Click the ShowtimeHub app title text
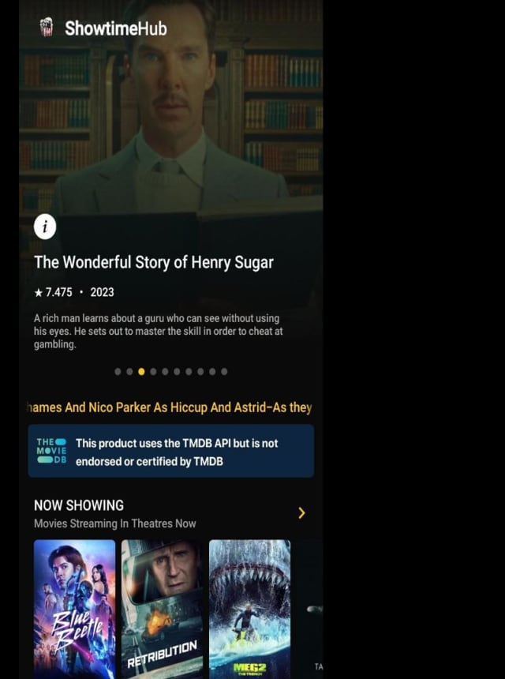The width and height of the screenshot is (505, 679). pyautogui.click(x=115, y=28)
